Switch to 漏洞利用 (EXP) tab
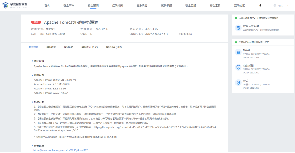The image size is (295, 153). (113, 47)
